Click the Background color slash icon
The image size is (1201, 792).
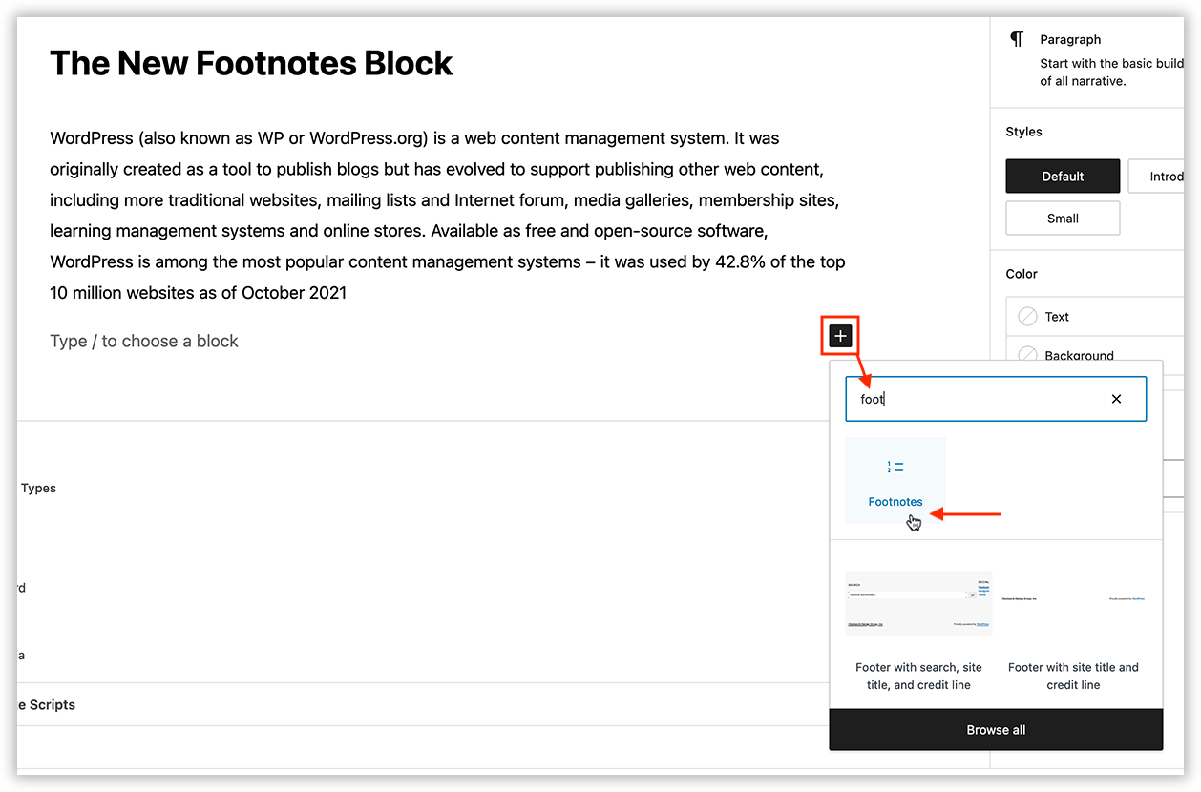1027,354
